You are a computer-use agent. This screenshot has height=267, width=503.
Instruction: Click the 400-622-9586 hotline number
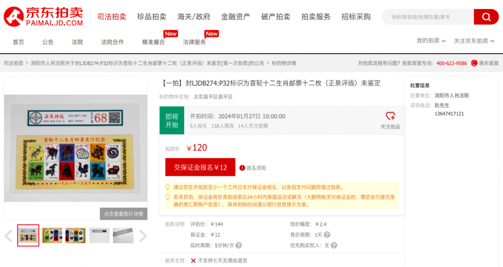451,63
